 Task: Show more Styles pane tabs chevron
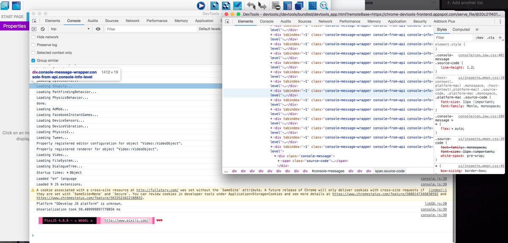tap(477, 30)
